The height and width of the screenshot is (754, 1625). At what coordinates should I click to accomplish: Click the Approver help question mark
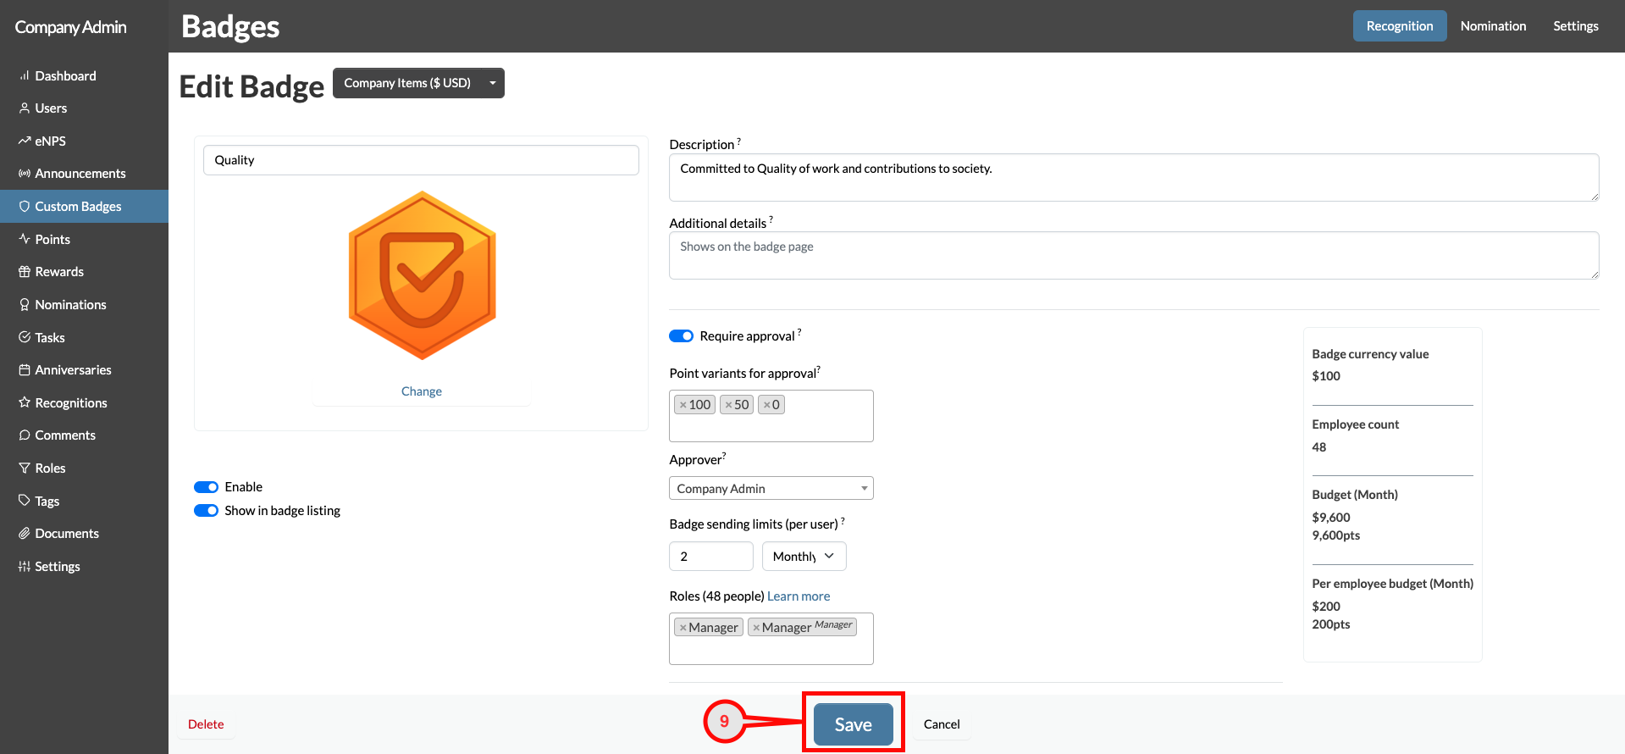pyautogui.click(x=724, y=456)
